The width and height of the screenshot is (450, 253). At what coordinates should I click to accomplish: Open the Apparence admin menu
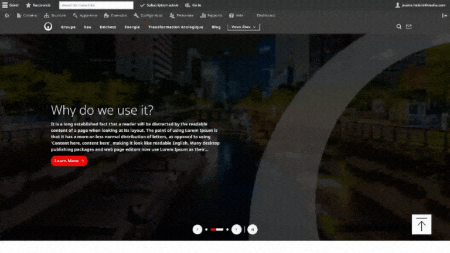pos(85,15)
